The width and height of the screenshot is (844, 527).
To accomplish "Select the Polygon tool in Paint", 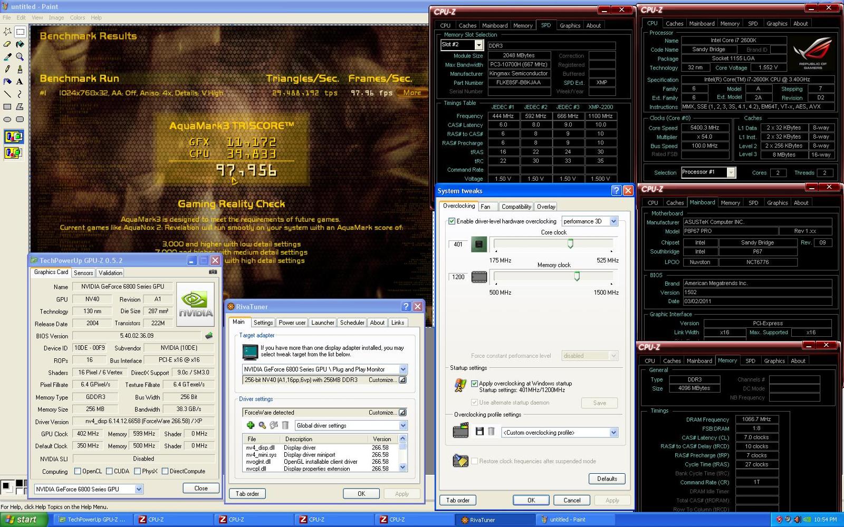I will pos(20,106).
